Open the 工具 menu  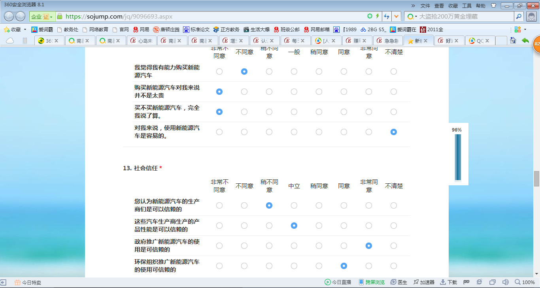click(x=467, y=6)
